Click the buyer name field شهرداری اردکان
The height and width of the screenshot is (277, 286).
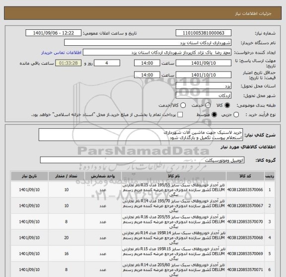147,43
